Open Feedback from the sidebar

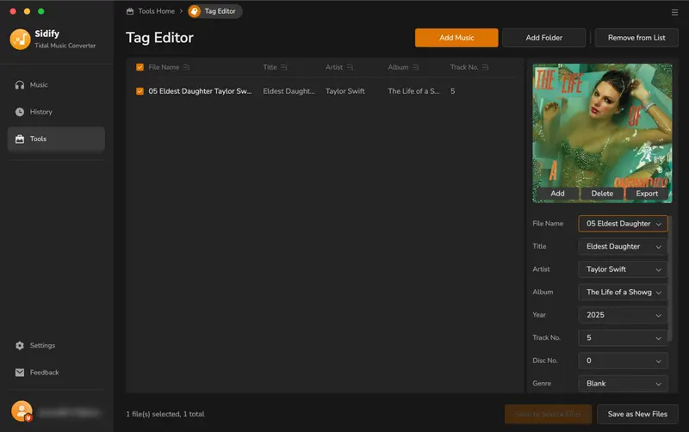[56, 373]
